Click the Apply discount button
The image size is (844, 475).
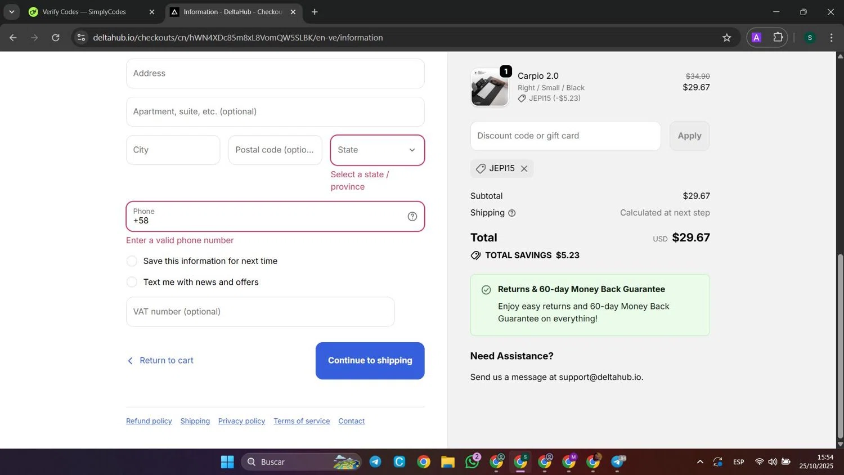coord(689,136)
